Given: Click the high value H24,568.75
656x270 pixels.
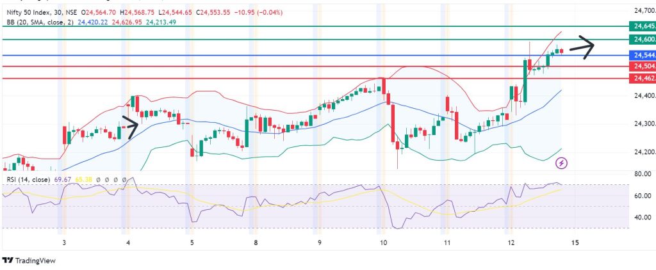Looking at the screenshot, I should (138, 13).
